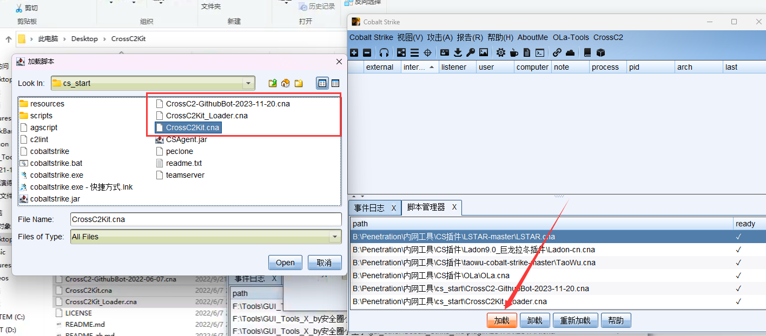Open keystrokes with the key icon
The image size is (766, 336).
471,52
